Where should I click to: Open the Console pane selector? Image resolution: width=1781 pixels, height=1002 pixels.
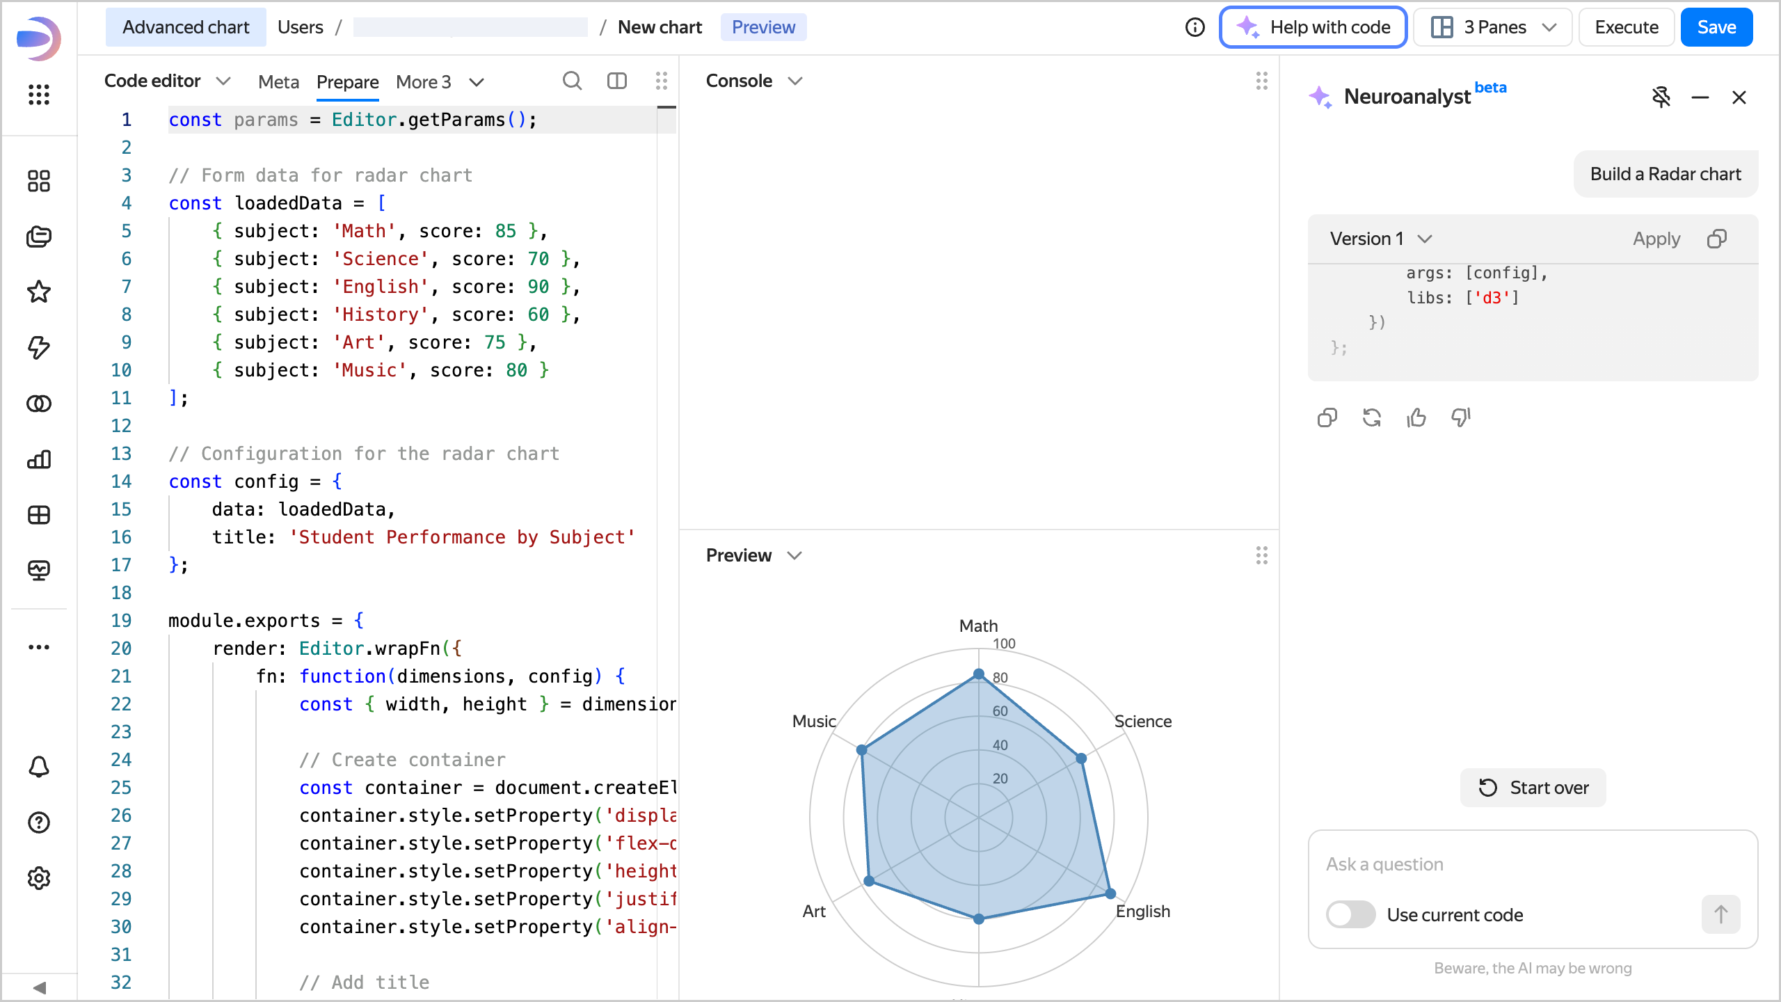(753, 81)
